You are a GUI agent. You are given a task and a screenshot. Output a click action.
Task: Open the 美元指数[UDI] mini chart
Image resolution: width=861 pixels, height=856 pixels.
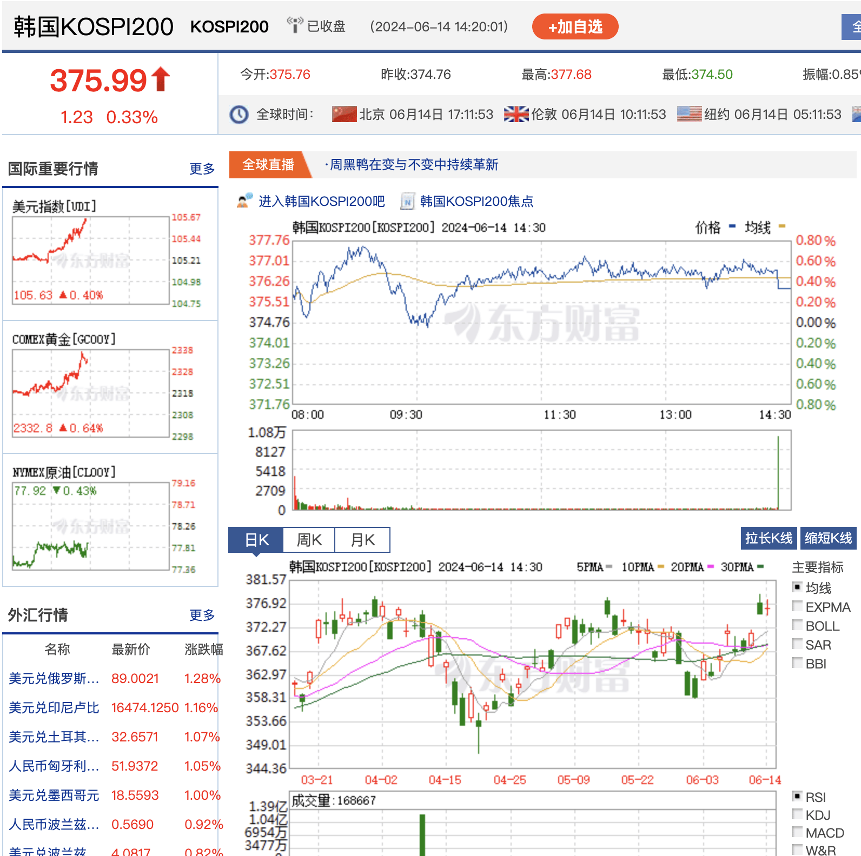110,254
